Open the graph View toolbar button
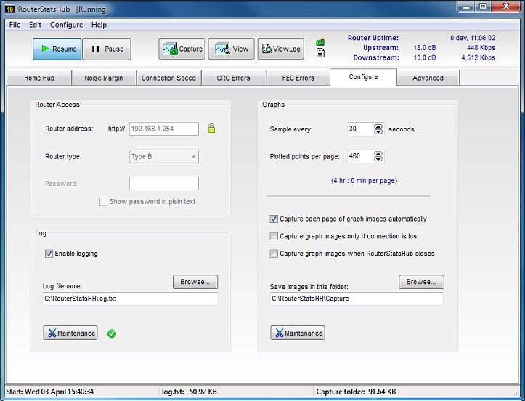This screenshot has height=401, width=525. coord(231,49)
